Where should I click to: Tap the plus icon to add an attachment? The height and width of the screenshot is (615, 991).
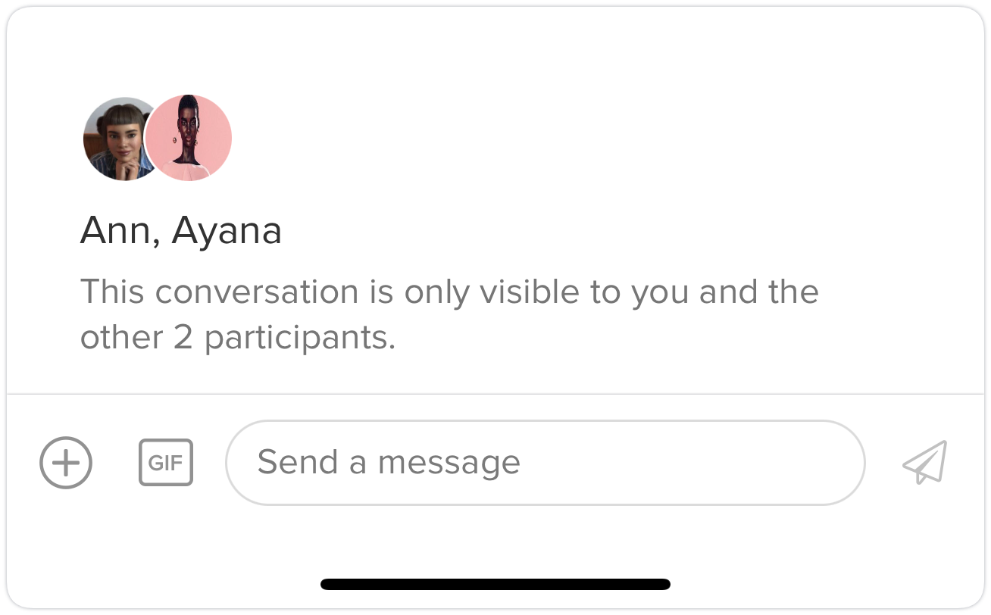[66, 462]
